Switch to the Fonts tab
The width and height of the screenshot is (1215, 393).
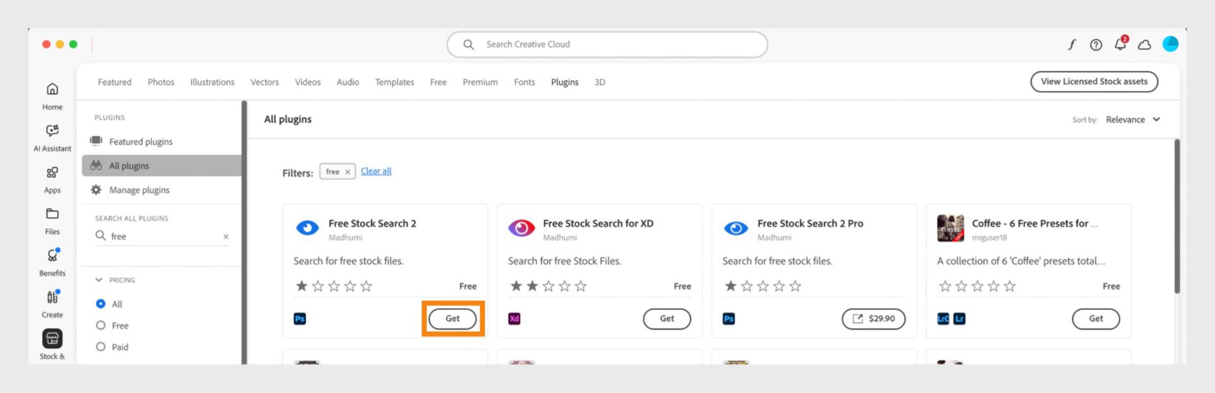tap(524, 82)
